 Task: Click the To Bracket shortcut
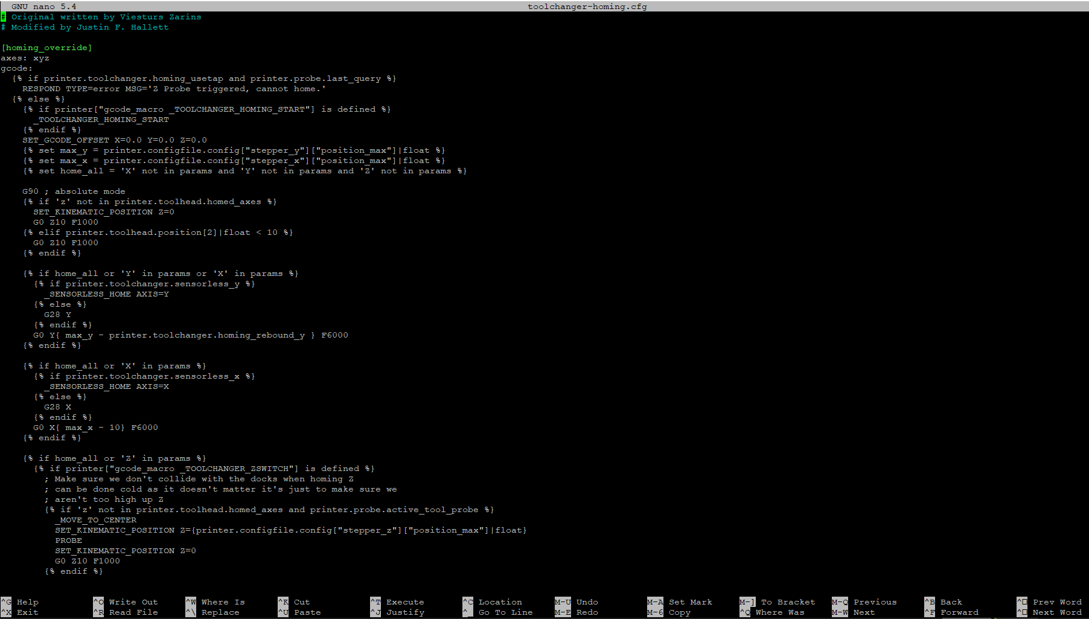click(788, 602)
